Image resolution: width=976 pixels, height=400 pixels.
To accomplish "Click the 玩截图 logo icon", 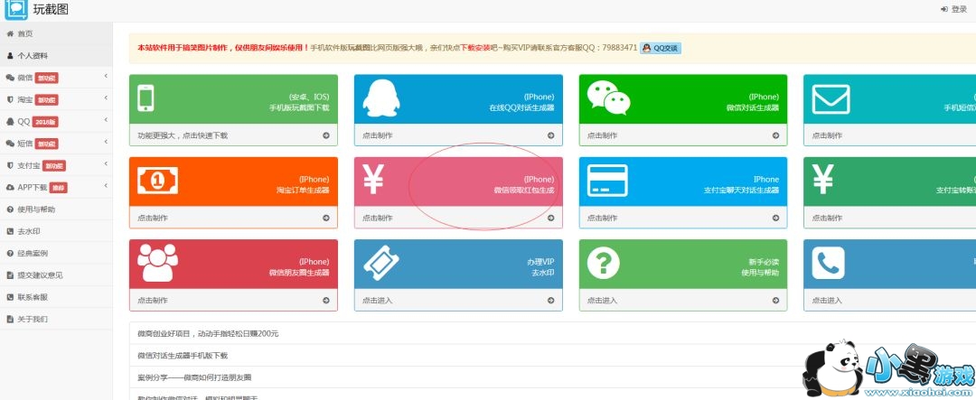I will tap(16, 7).
